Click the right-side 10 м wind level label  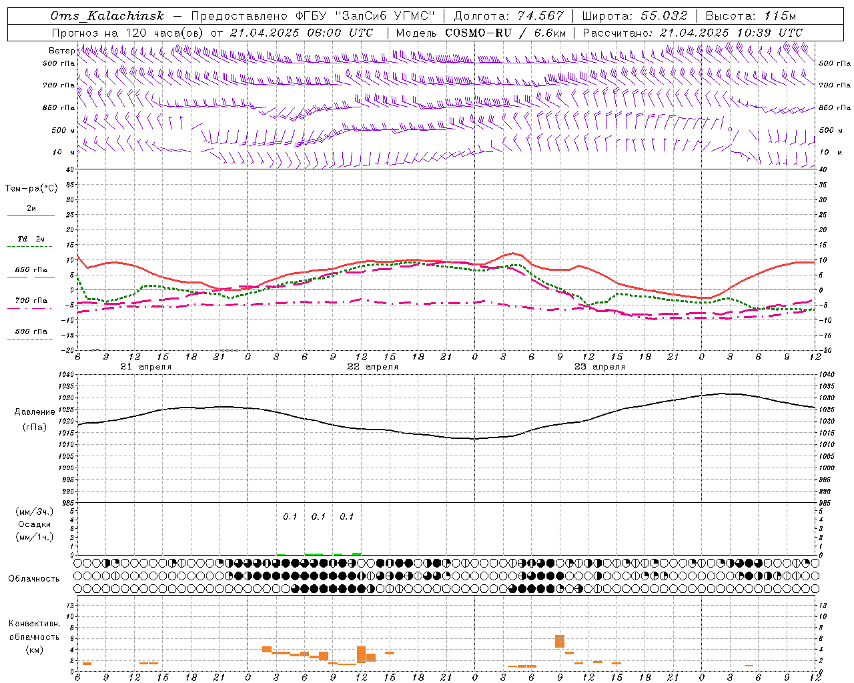coord(831,152)
